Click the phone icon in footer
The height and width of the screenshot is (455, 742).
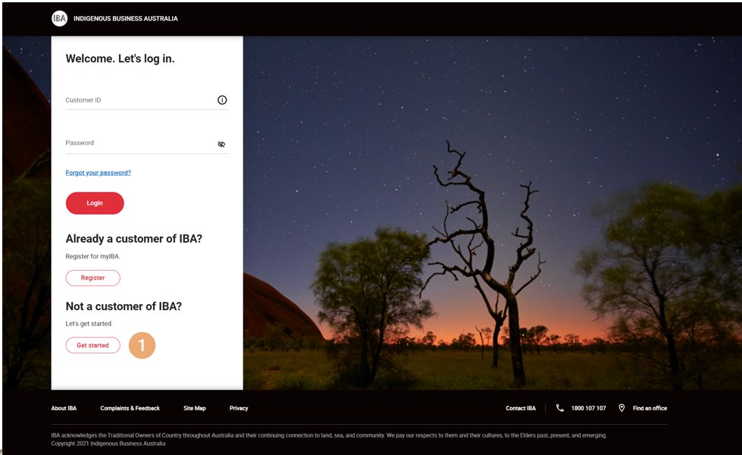(560, 408)
